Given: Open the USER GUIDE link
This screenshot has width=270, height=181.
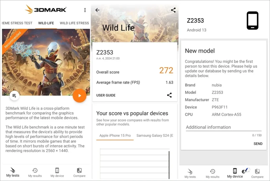Looking at the screenshot, I should [x=106, y=95].
